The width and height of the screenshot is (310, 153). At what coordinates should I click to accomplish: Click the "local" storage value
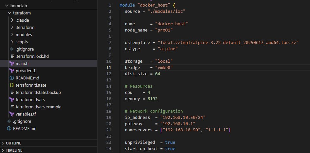click(x=164, y=61)
